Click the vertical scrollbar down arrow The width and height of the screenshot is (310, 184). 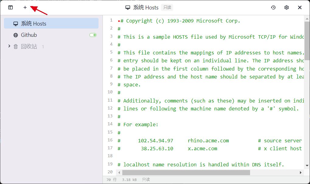(x=307, y=166)
